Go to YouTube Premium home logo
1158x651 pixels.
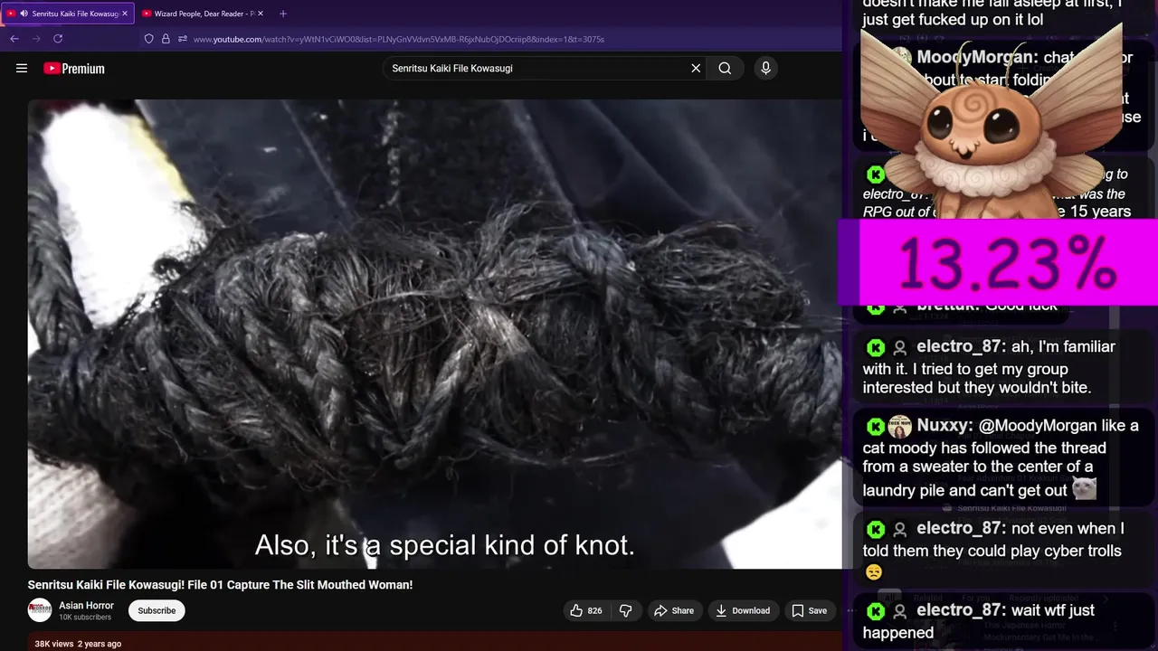pos(74,69)
